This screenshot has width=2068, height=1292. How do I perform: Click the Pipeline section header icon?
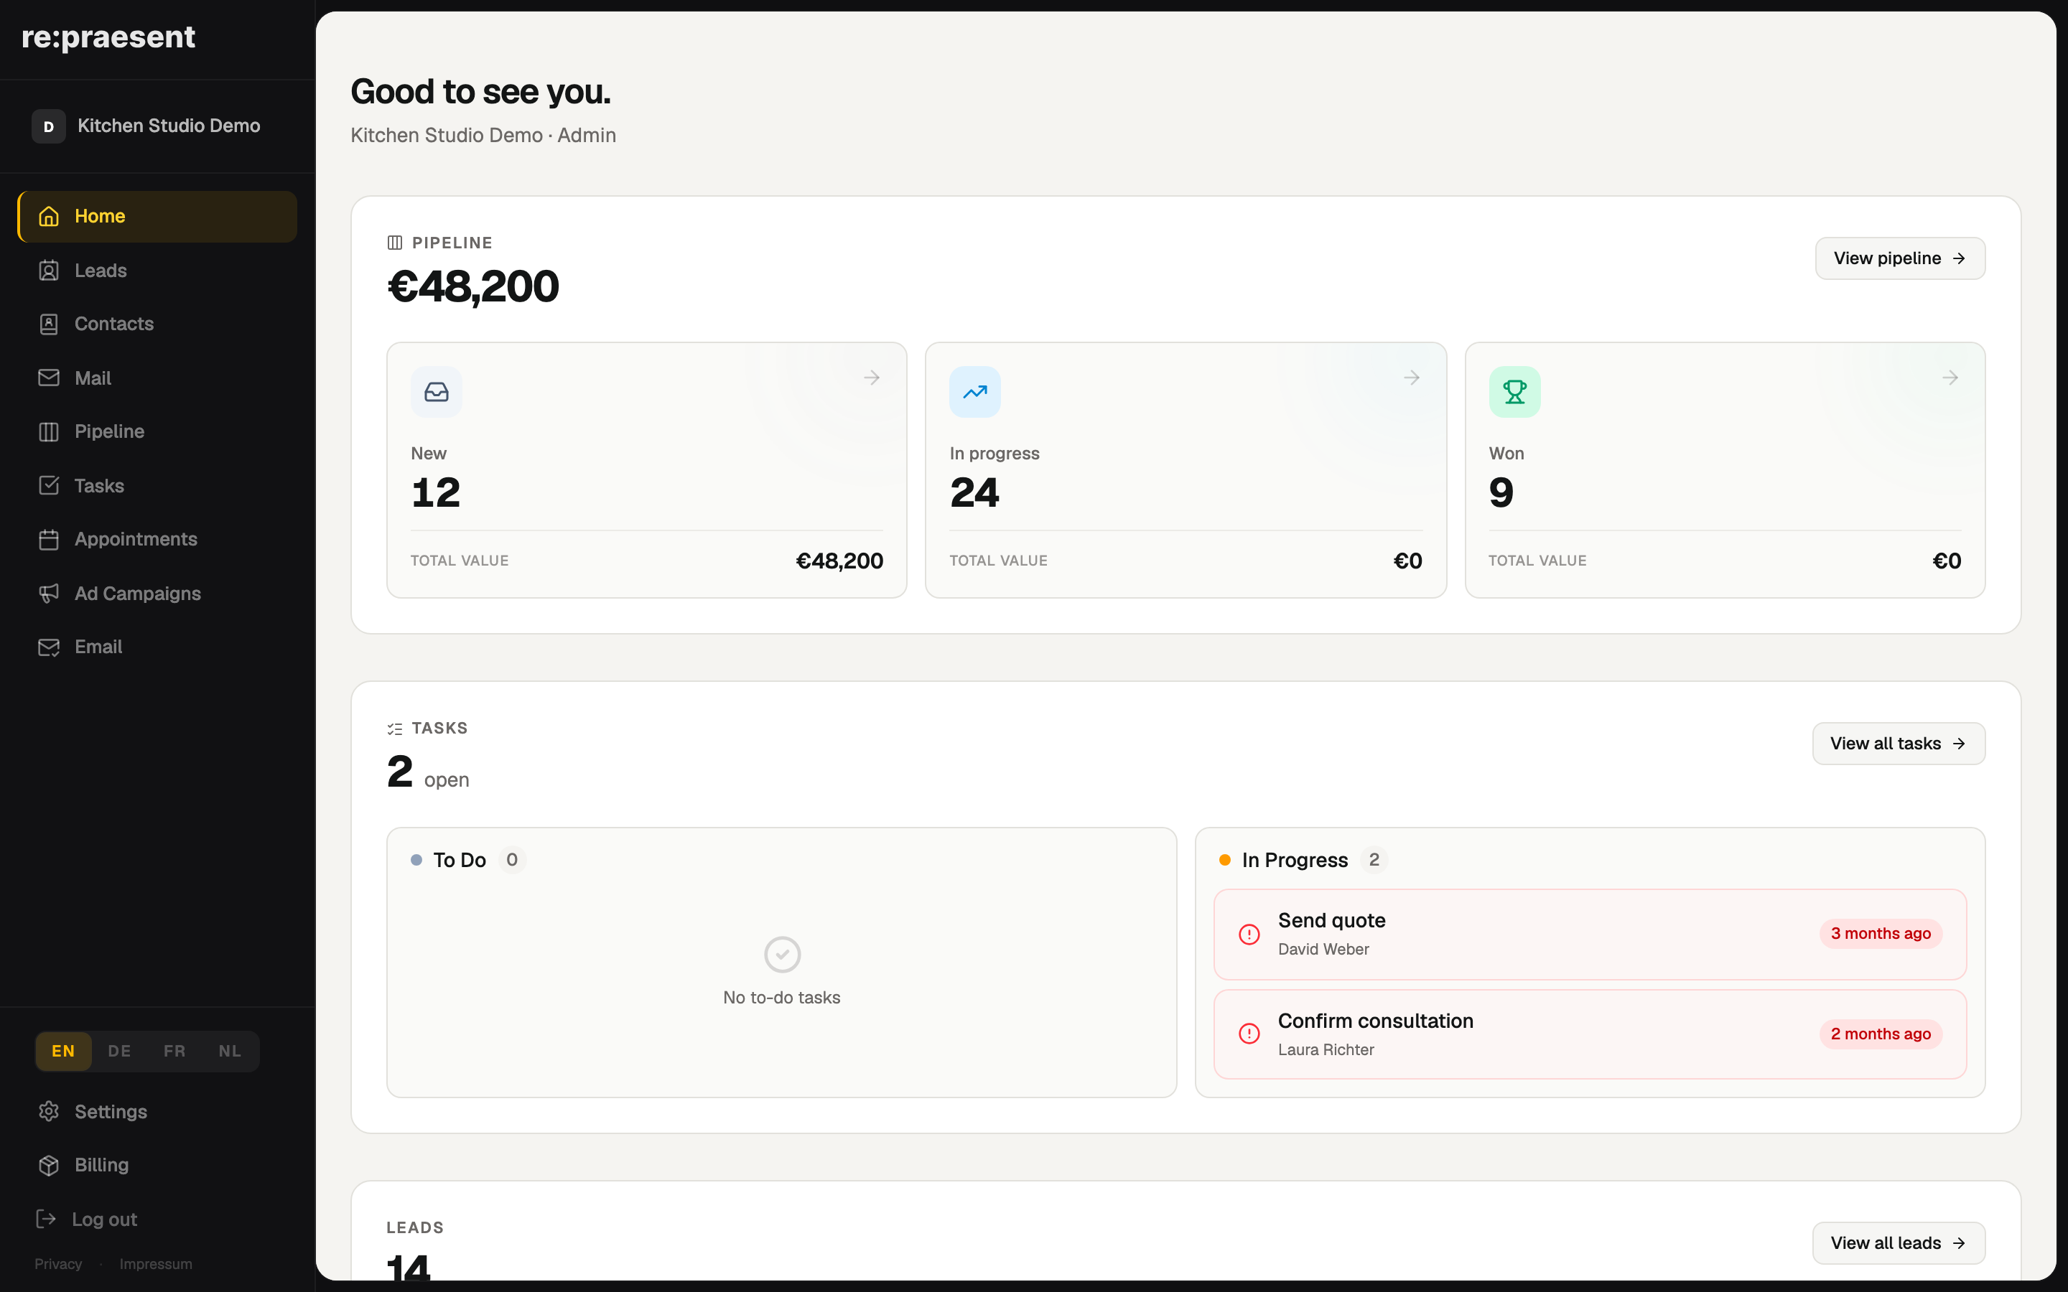[x=395, y=243]
